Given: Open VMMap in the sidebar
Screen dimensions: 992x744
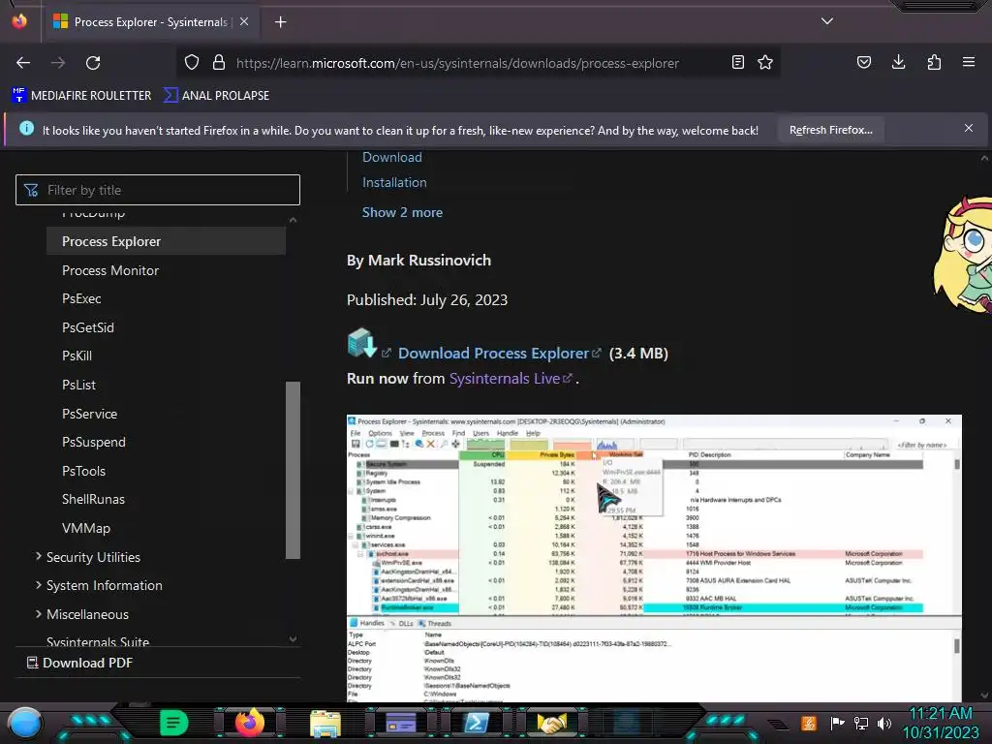Looking at the screenshot, I should [86, 528].
